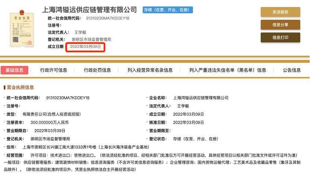Click the 登记状态 value 存续（在营、开业、在册）
The width and height of the screenshot is (310, 180).
(196, 139)
